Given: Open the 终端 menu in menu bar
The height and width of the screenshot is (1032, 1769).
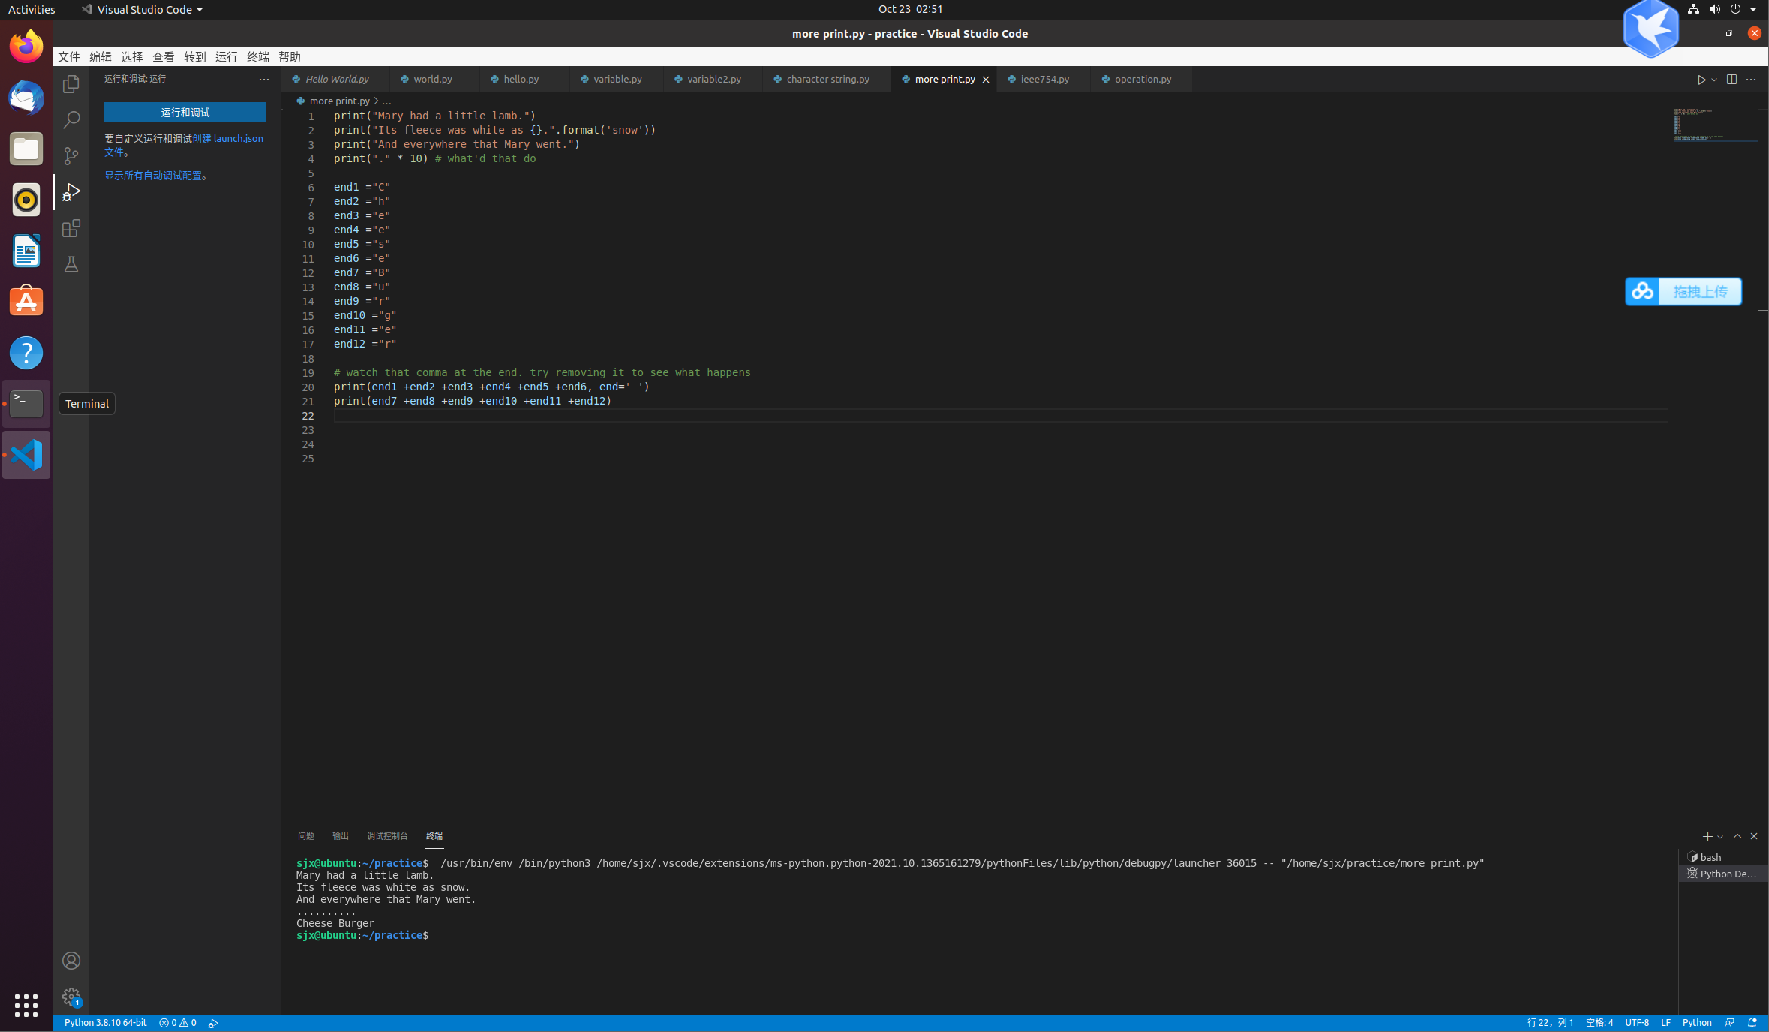Looking at the screenshot, I should pos(257,57).
